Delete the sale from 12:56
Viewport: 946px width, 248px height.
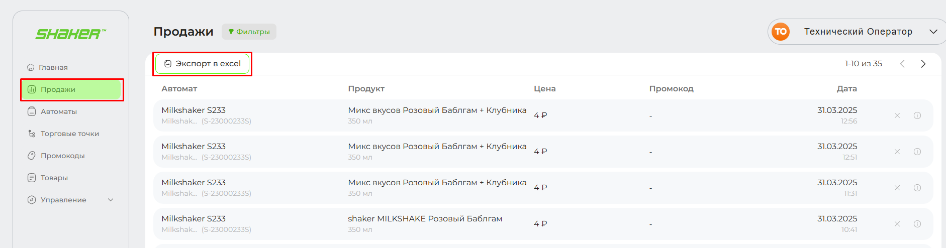[x=897, y=115]
